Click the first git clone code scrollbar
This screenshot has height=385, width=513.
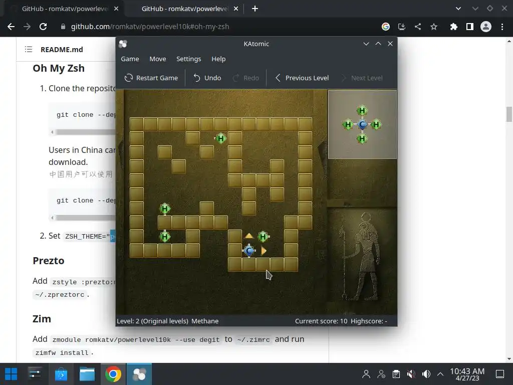click(85, 132)
